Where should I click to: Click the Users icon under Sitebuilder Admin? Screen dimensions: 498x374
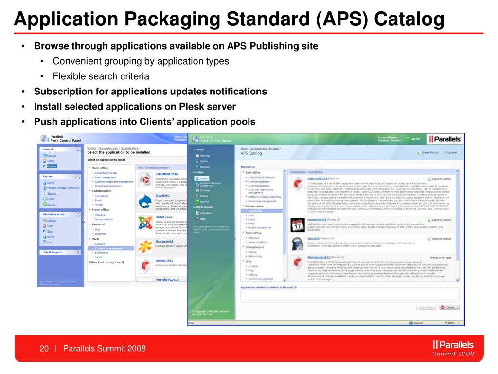tap(44, 226)
